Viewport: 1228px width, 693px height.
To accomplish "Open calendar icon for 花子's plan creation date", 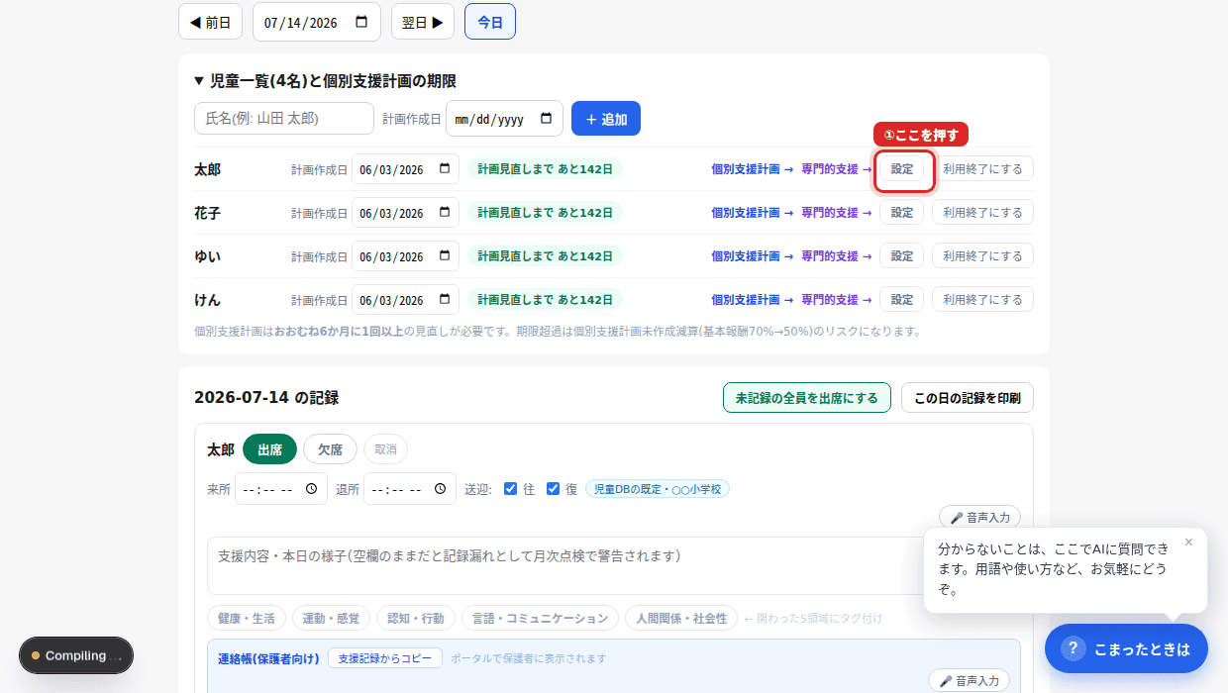I will [444, 213].
